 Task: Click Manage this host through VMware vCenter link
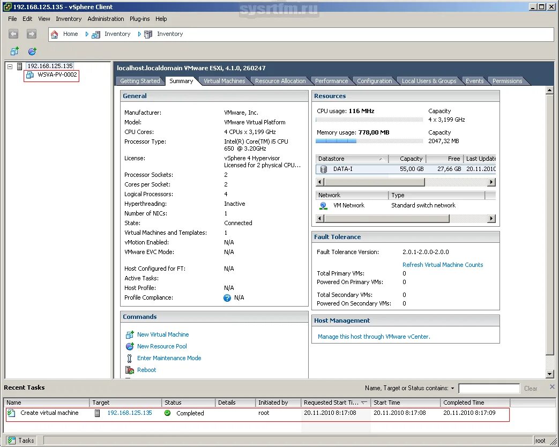click(x=374, y=337)
